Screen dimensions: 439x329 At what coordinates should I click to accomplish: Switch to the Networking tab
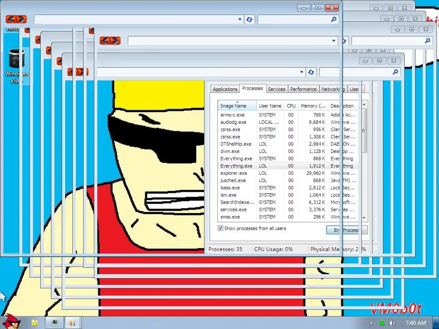(333, 89)
